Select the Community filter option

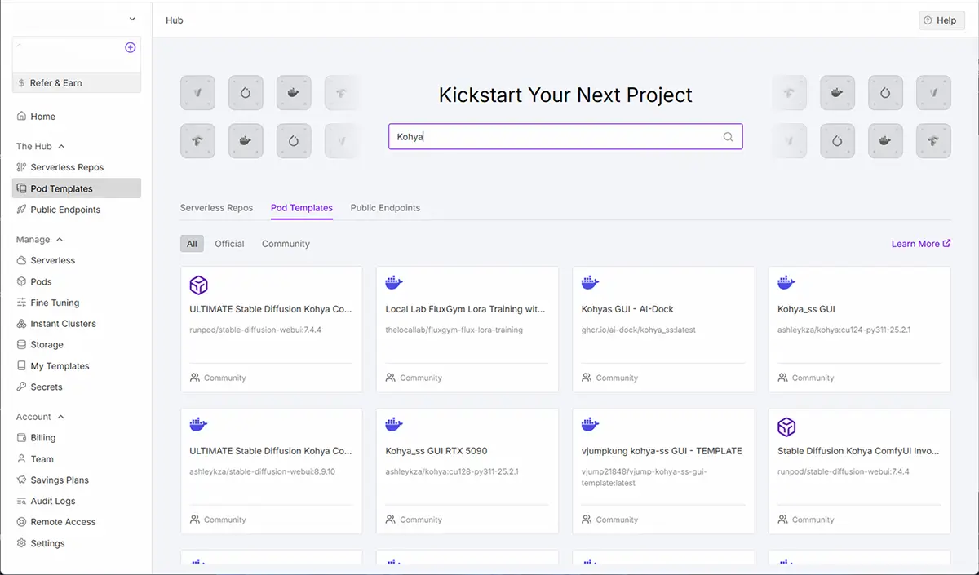[x=286, y=244]
